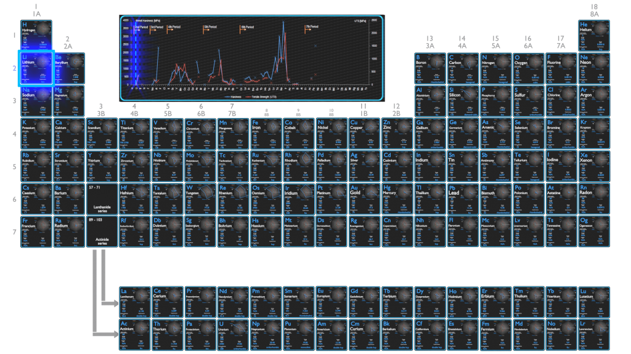Click the period 2 row label
Viewport: 631px width, 354px height.
click(14, 68)
